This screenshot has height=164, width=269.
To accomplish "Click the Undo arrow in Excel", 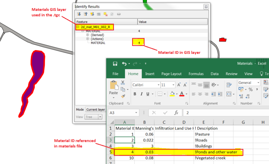I will pos(124,64).
